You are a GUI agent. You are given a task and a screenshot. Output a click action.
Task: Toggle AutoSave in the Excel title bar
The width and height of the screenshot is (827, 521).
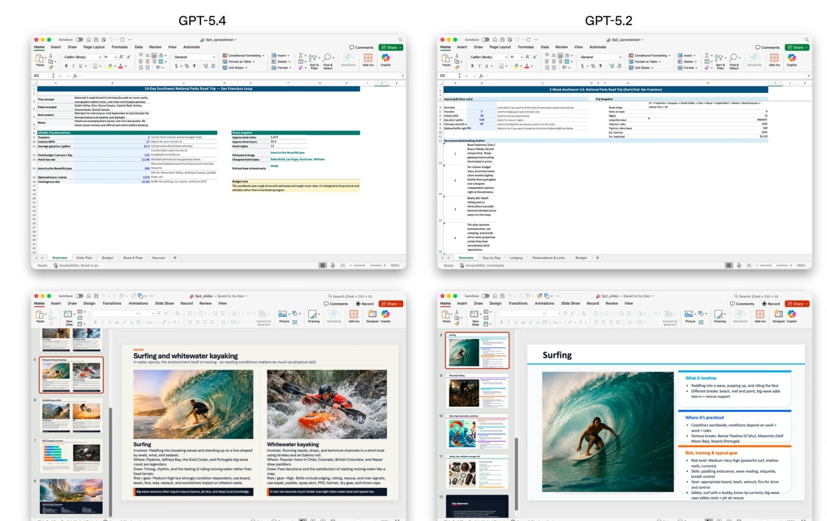[79, 40]
